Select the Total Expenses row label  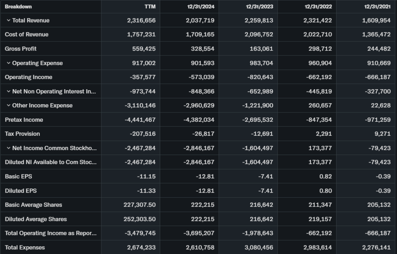click(x=25, y=247)
